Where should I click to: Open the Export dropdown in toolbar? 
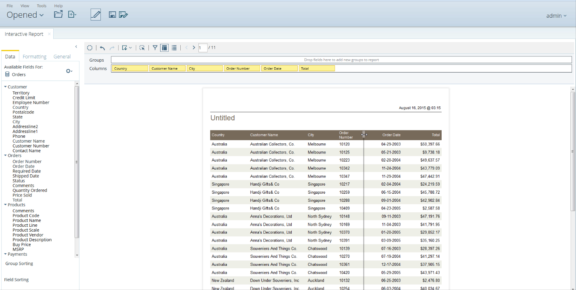click(x=127, y=48)
